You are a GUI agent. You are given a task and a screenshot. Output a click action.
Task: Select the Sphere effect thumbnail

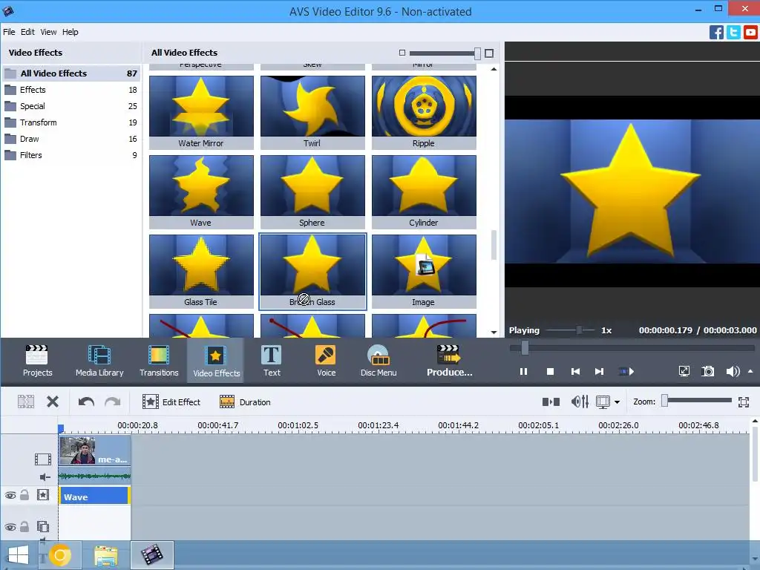point(312,191)
